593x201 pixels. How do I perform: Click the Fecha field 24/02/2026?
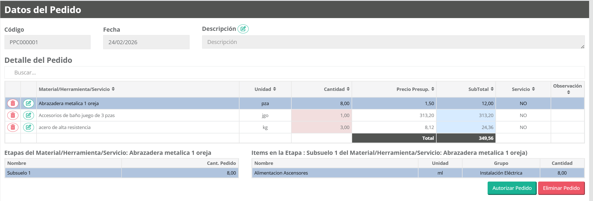tap(146, 42)
